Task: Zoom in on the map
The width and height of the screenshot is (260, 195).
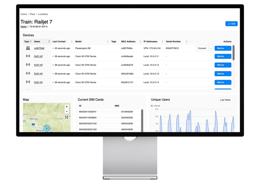Action: (67, 107)
